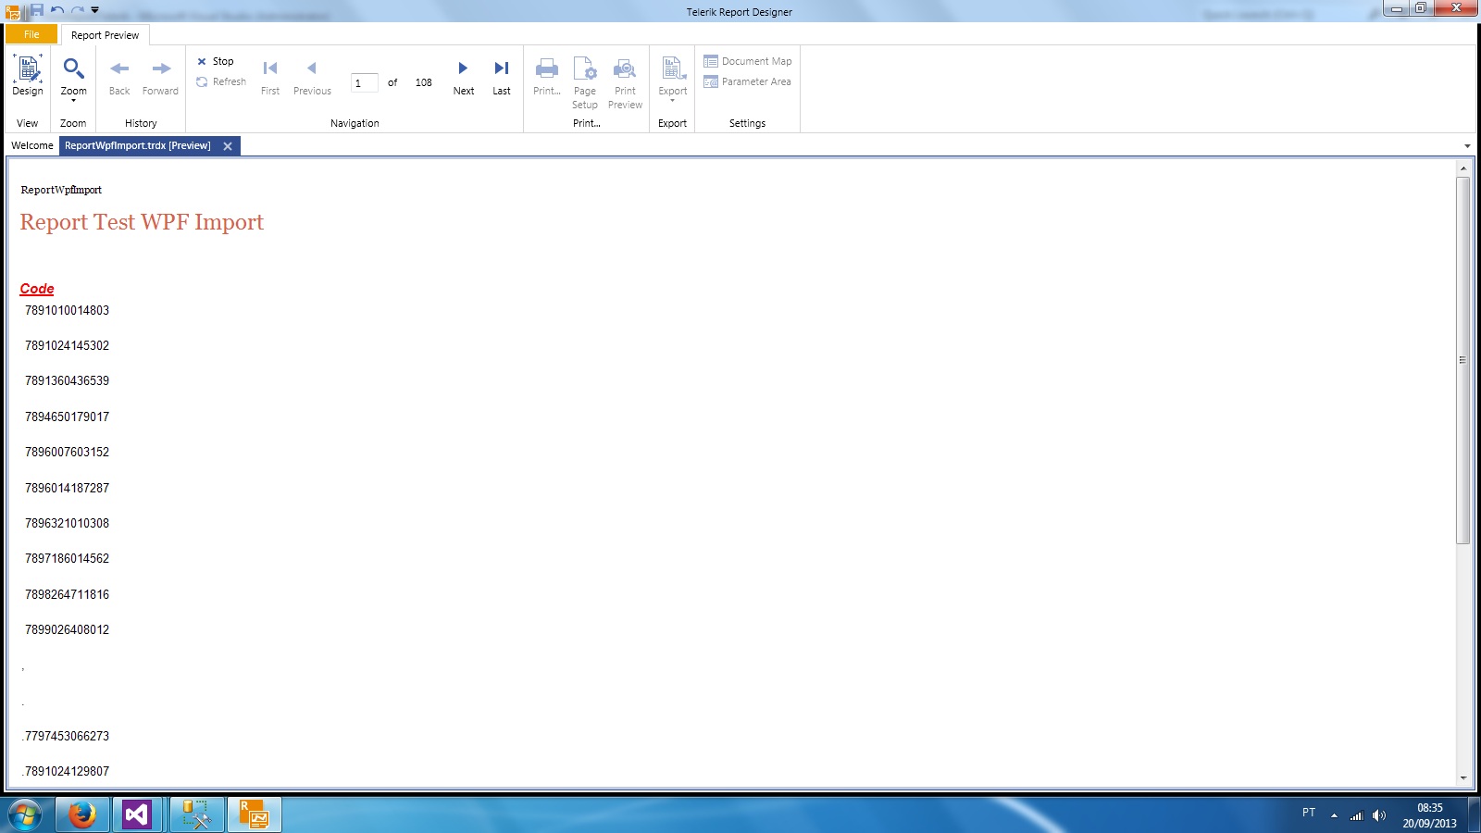Open the volume control in system tray

click(x=1379, y=815)
